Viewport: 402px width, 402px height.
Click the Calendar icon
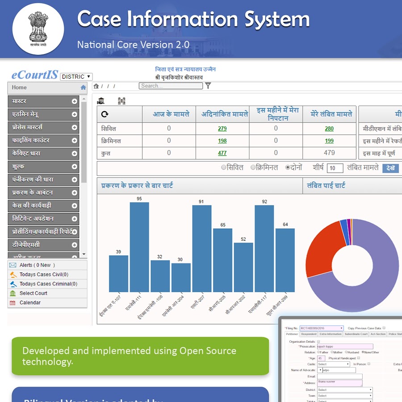(13, 303)
